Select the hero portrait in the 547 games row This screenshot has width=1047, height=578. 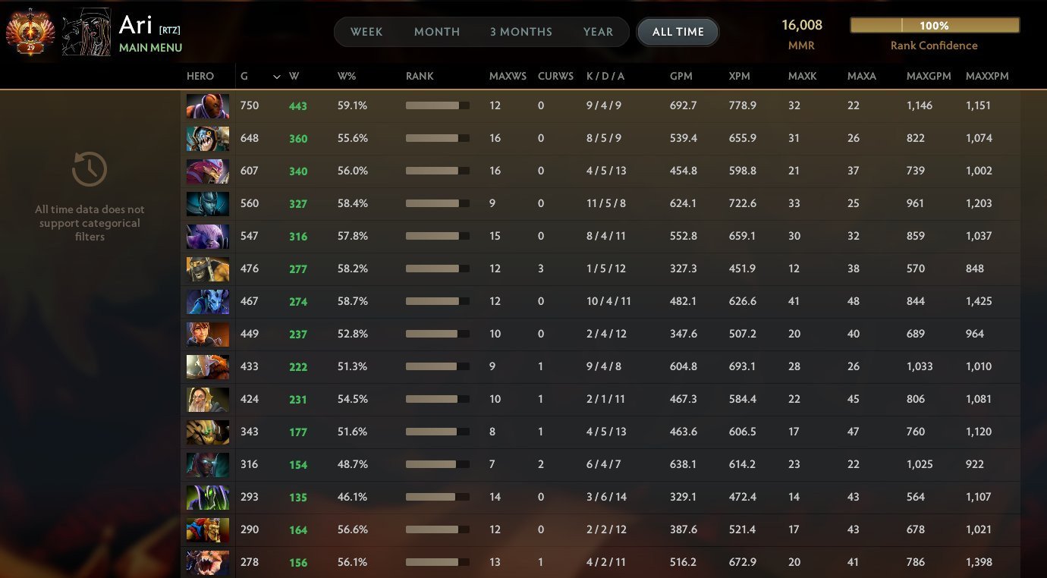click(208, 237)
